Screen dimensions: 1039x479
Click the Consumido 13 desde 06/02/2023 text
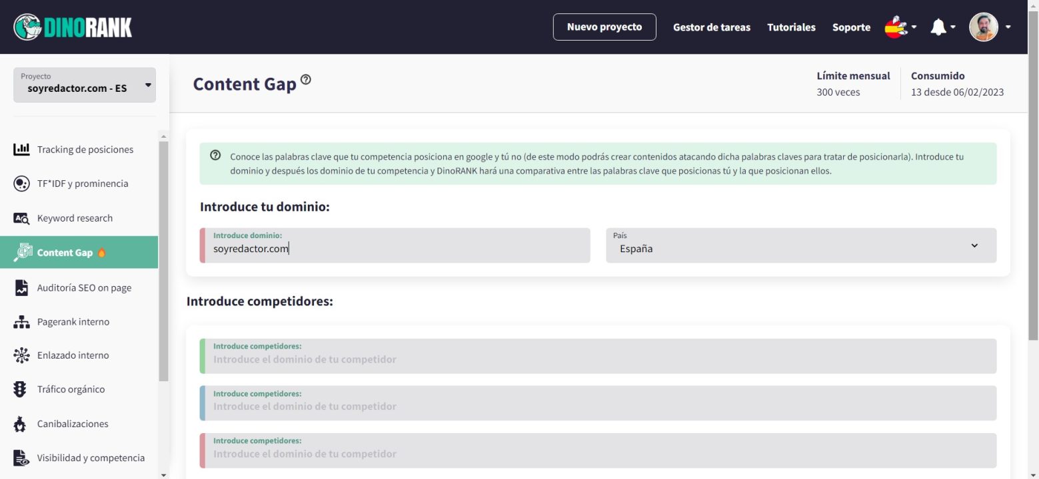point(957,84)
